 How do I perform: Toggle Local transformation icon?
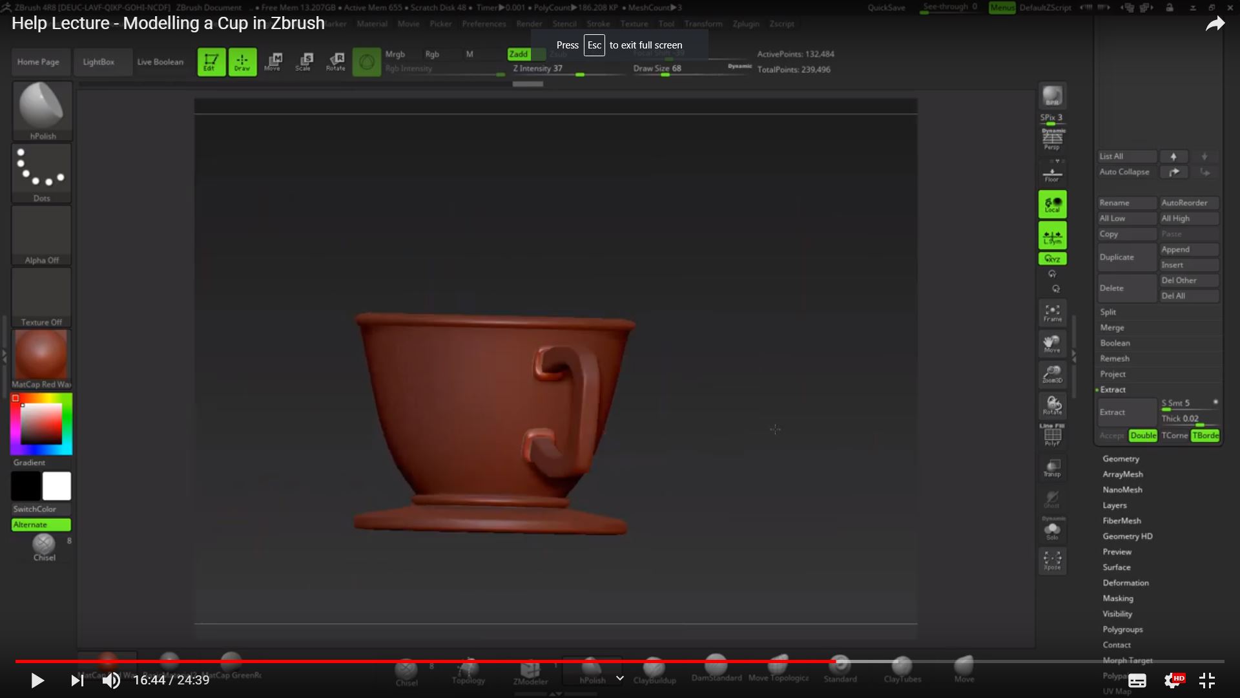[x=1052, y=204]
